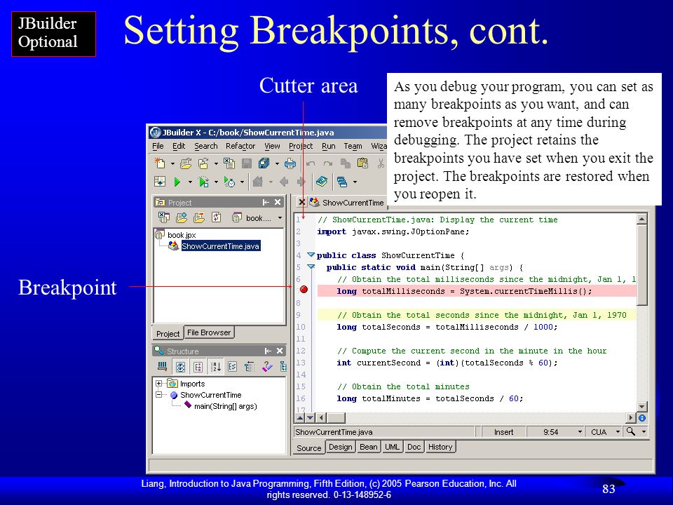Click the Debug Project icon
Image resolution: width=673 pixels, height=505 pixels.
click(203, 182)
